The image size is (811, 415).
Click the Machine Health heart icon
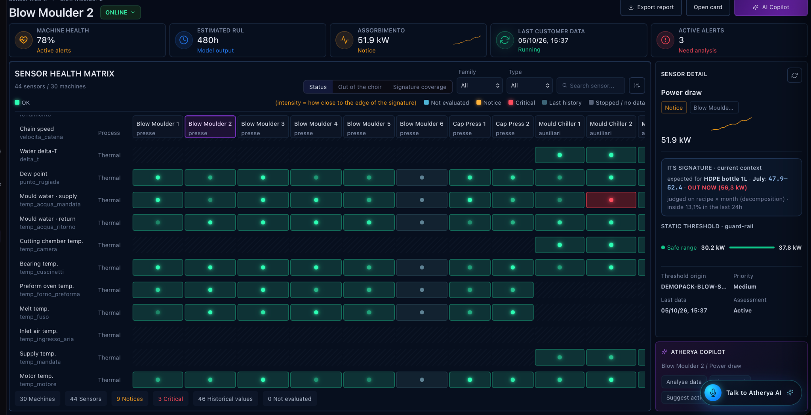[23, 40]
